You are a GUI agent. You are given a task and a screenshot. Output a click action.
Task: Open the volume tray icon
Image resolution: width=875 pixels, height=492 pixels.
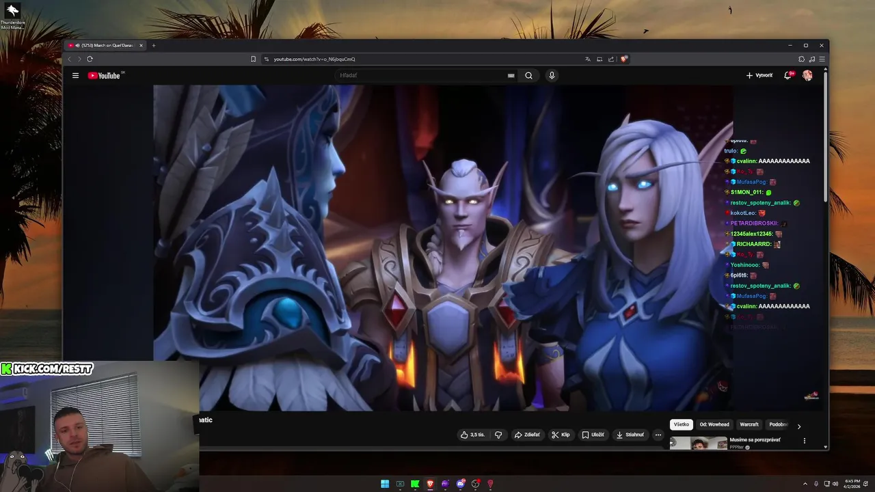835,484
